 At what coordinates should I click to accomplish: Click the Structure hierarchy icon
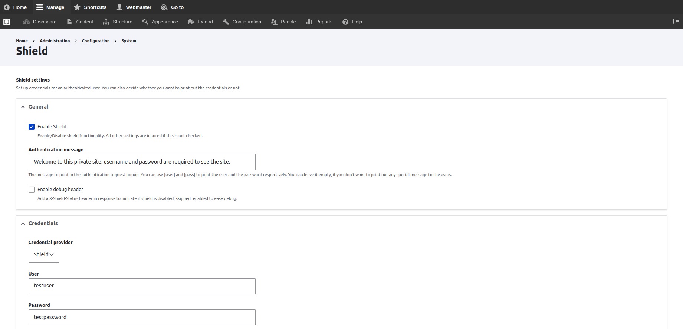pyautogui.click(x=106, y=22)
